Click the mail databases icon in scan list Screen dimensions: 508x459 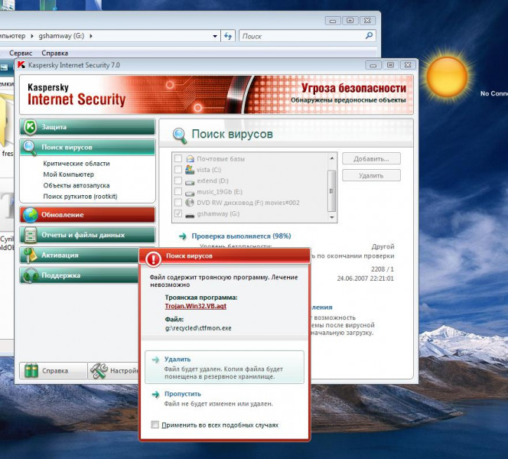coord(190,158)
